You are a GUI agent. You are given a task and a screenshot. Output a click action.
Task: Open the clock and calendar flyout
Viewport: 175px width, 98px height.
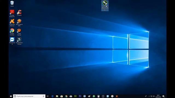click(x=158, y=96)
